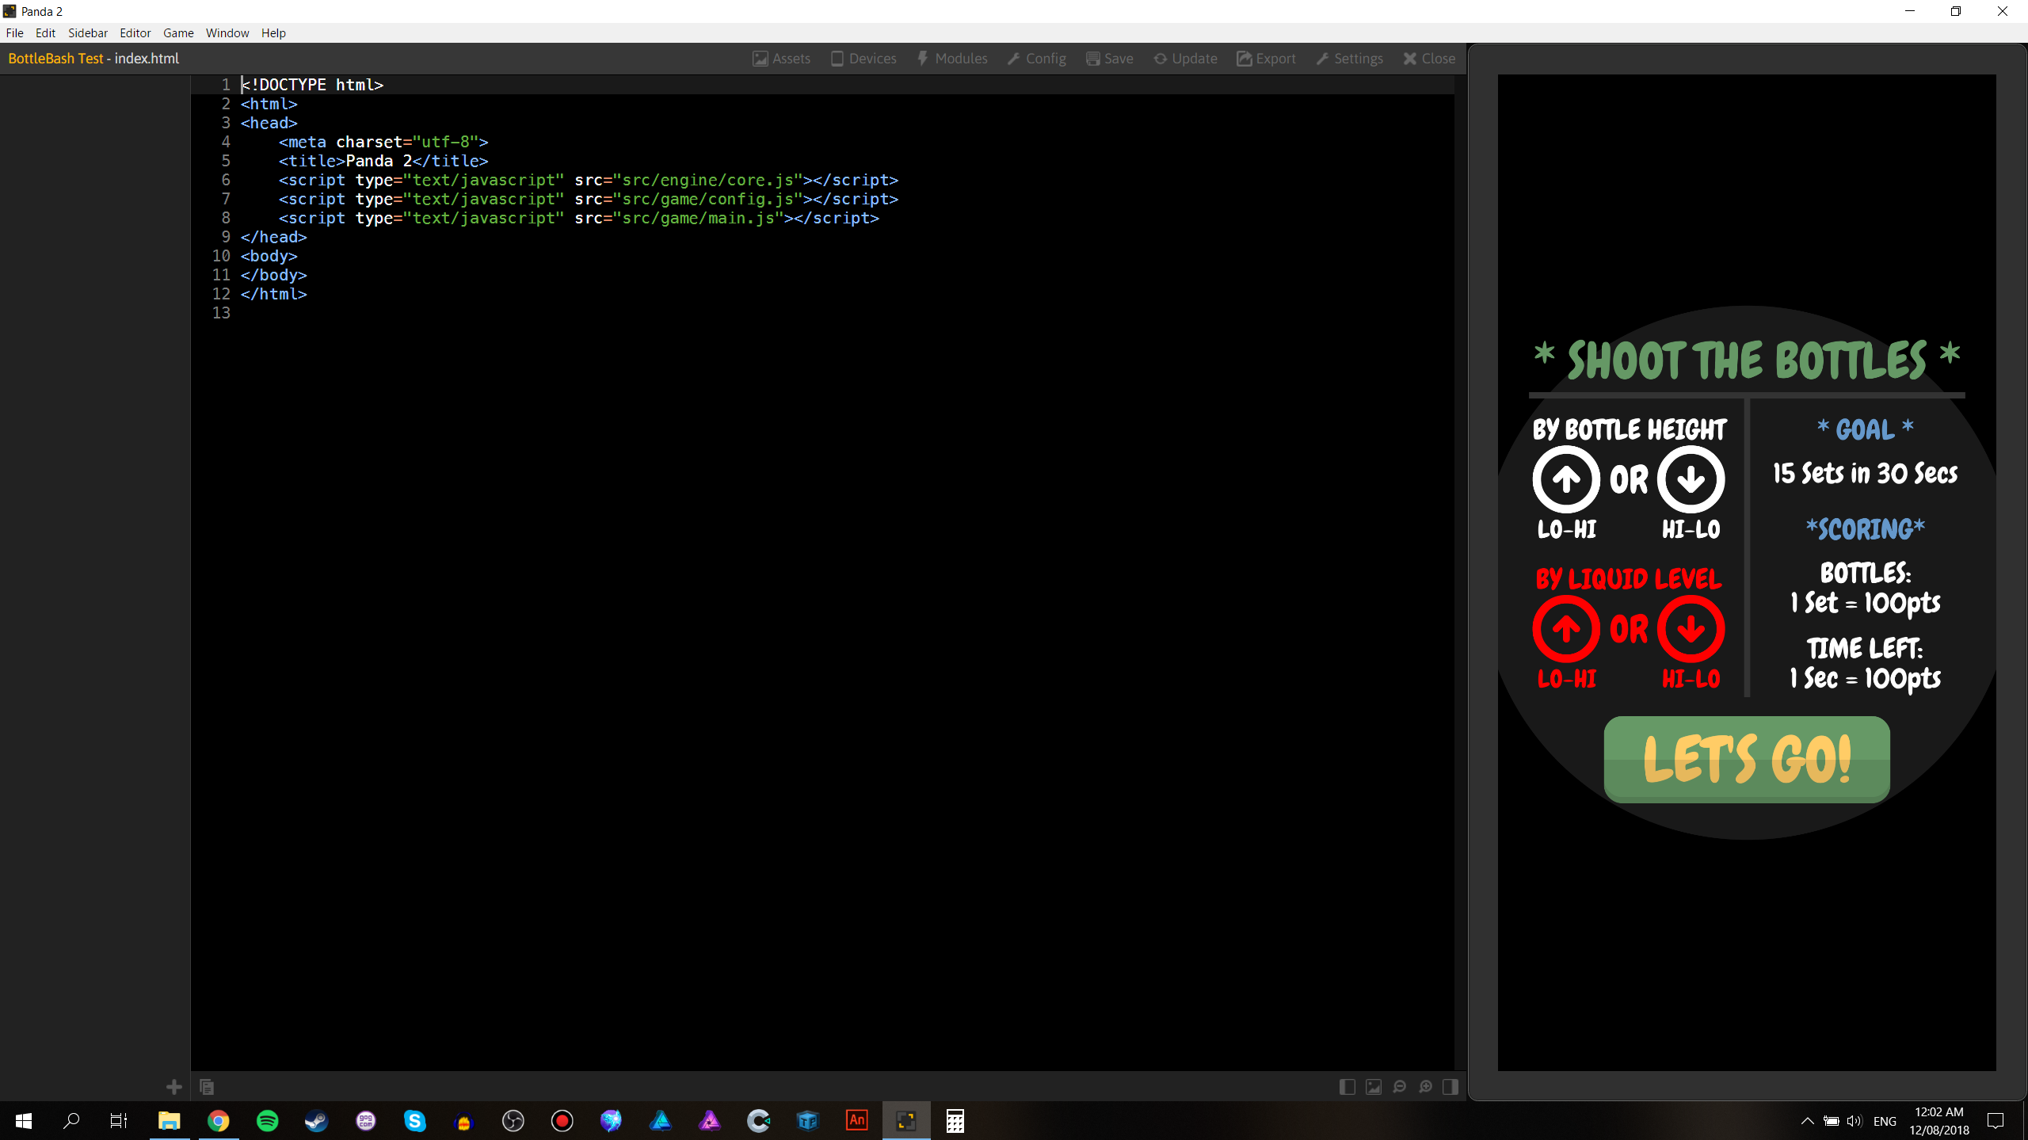Open Spotify from the taskbar
This screenshot has width=2028, height=1140.
[267, 1121]
